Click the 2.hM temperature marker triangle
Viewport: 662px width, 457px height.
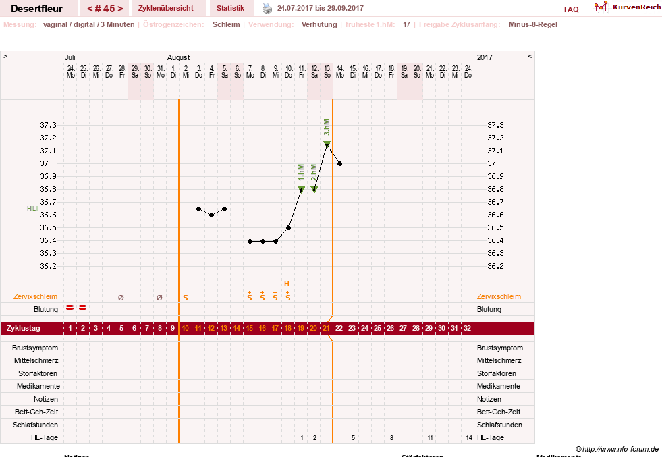coord(314,189)
